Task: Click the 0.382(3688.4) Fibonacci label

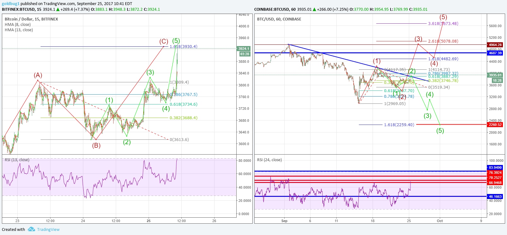Action: pos(184,118)
